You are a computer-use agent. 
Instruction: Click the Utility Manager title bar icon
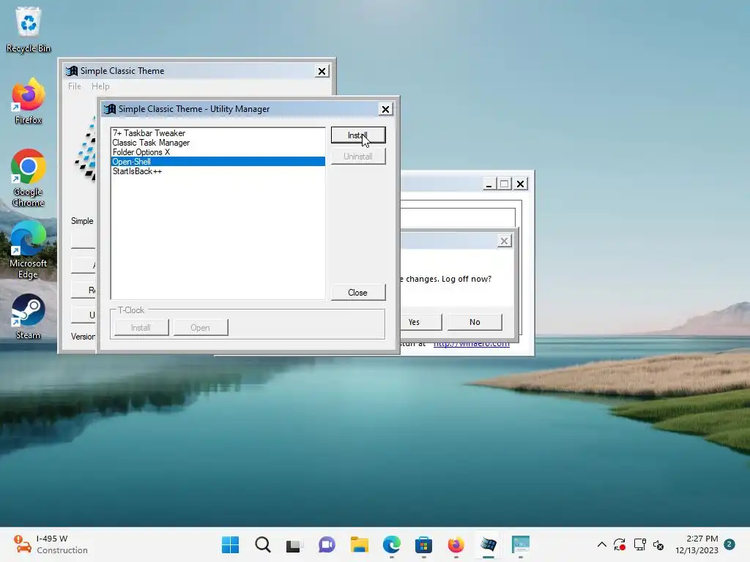[x=111, y=109]
